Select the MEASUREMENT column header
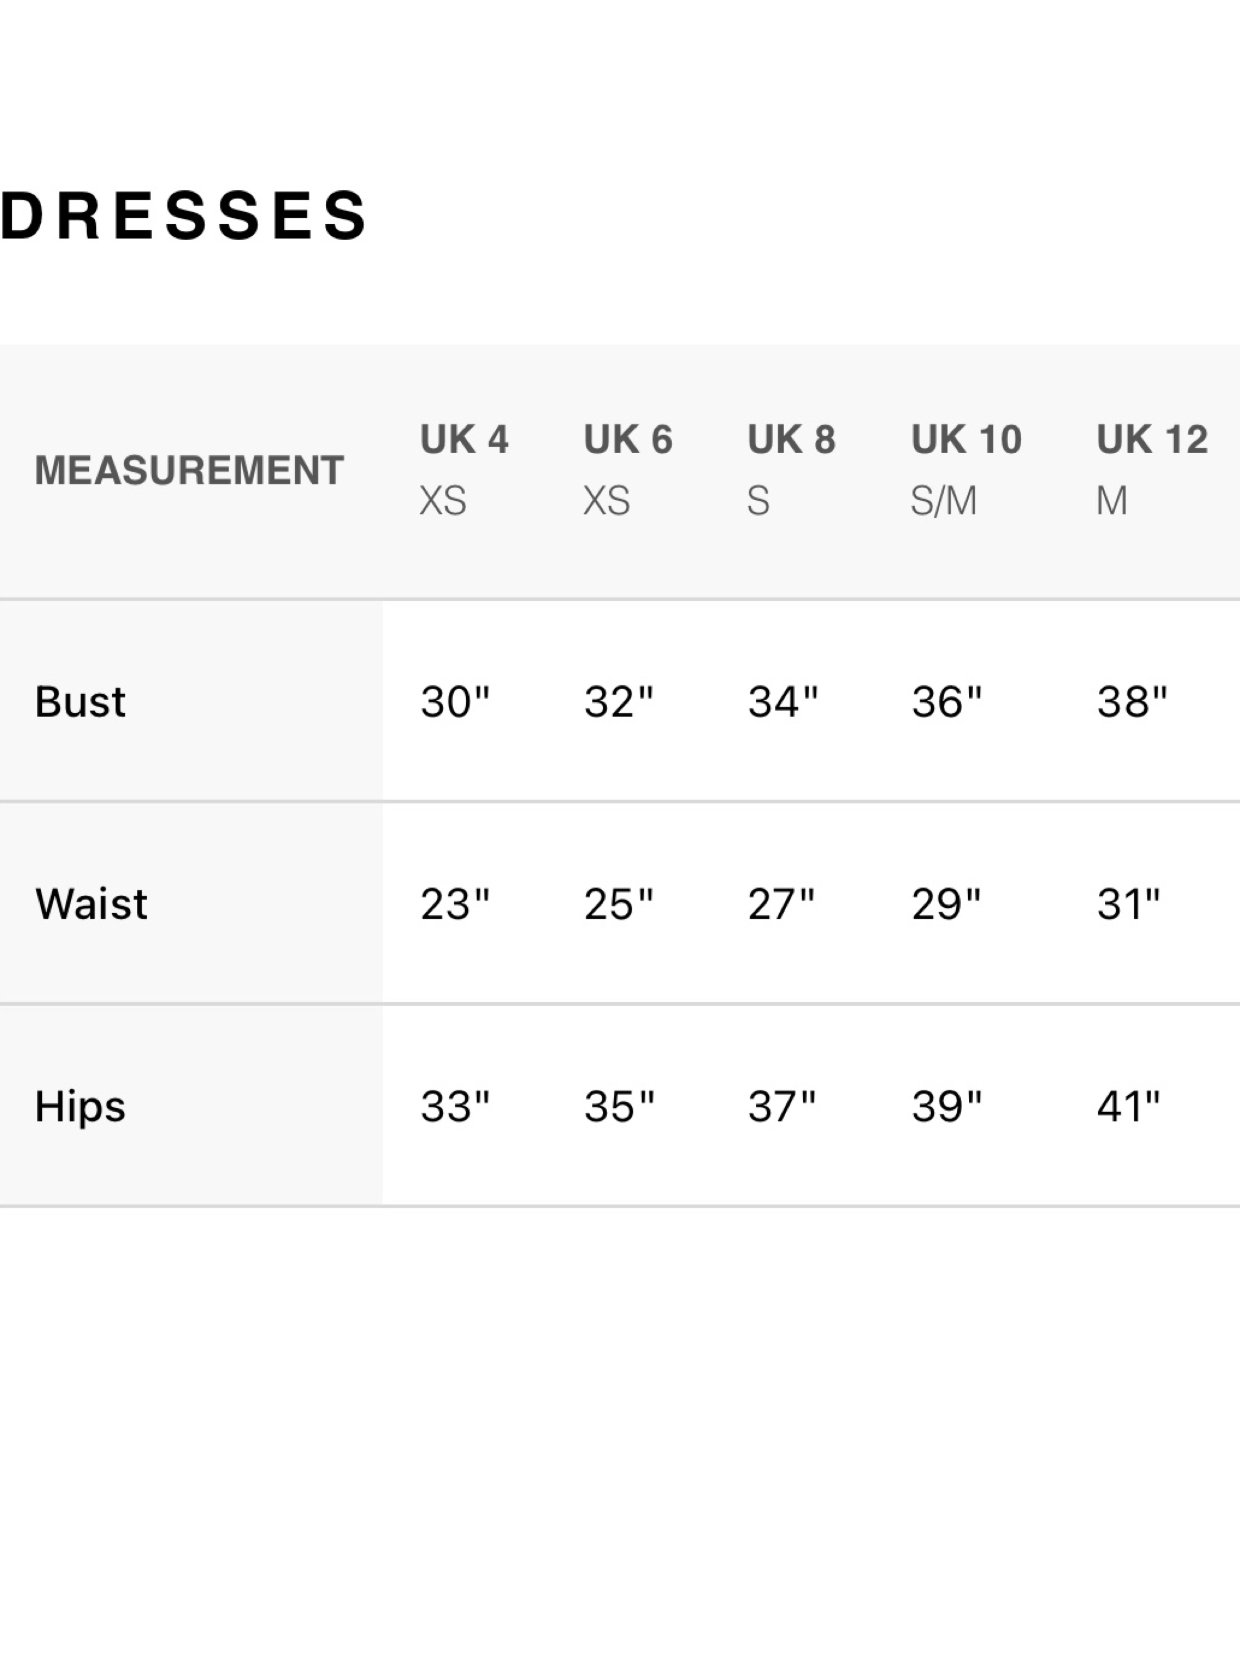This screenshot has width=1240, height=1659. (x=190, y=470)
